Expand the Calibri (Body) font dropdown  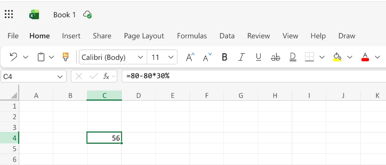(141, 57)
